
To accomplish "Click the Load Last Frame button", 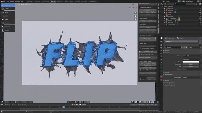I will [148, 68].
